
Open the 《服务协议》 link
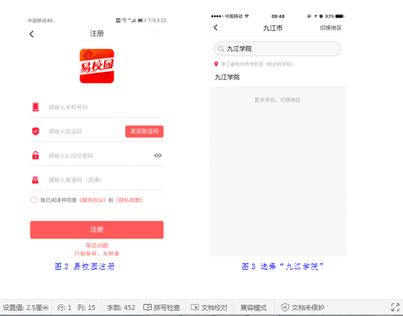[93, 200]
